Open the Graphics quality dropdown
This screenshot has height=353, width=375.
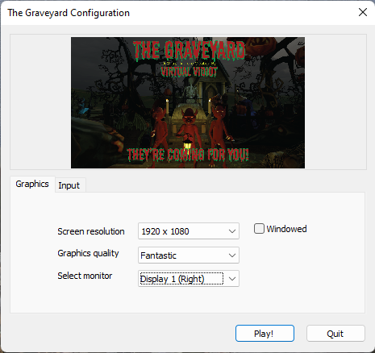[x=189, y=255]
